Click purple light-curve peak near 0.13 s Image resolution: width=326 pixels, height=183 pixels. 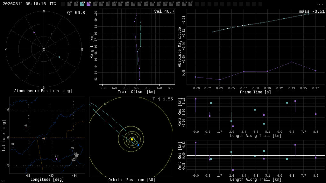pos(292,62)
